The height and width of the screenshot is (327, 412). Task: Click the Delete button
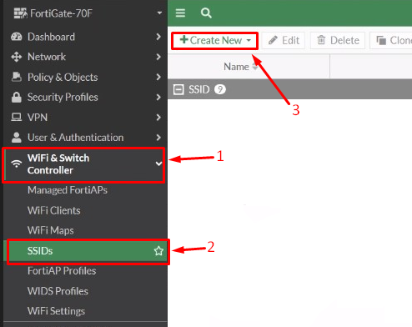338,41
